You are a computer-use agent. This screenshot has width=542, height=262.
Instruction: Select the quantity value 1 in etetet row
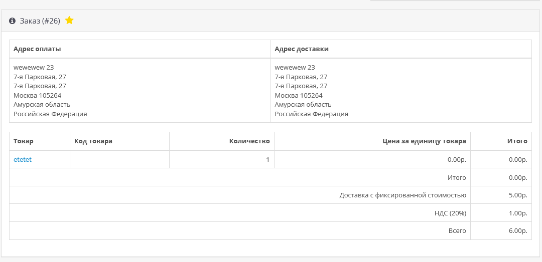[267, 159]
